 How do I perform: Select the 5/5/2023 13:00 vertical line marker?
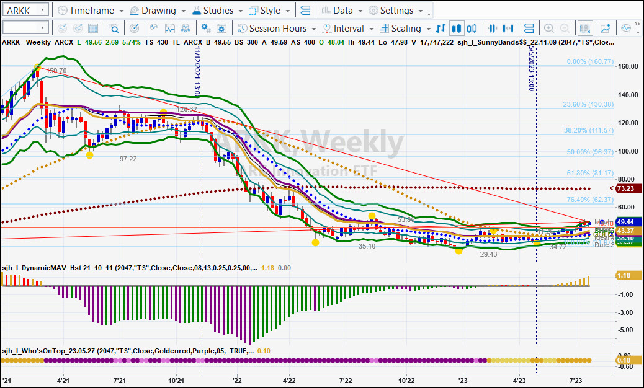click(x=532, y=68)
